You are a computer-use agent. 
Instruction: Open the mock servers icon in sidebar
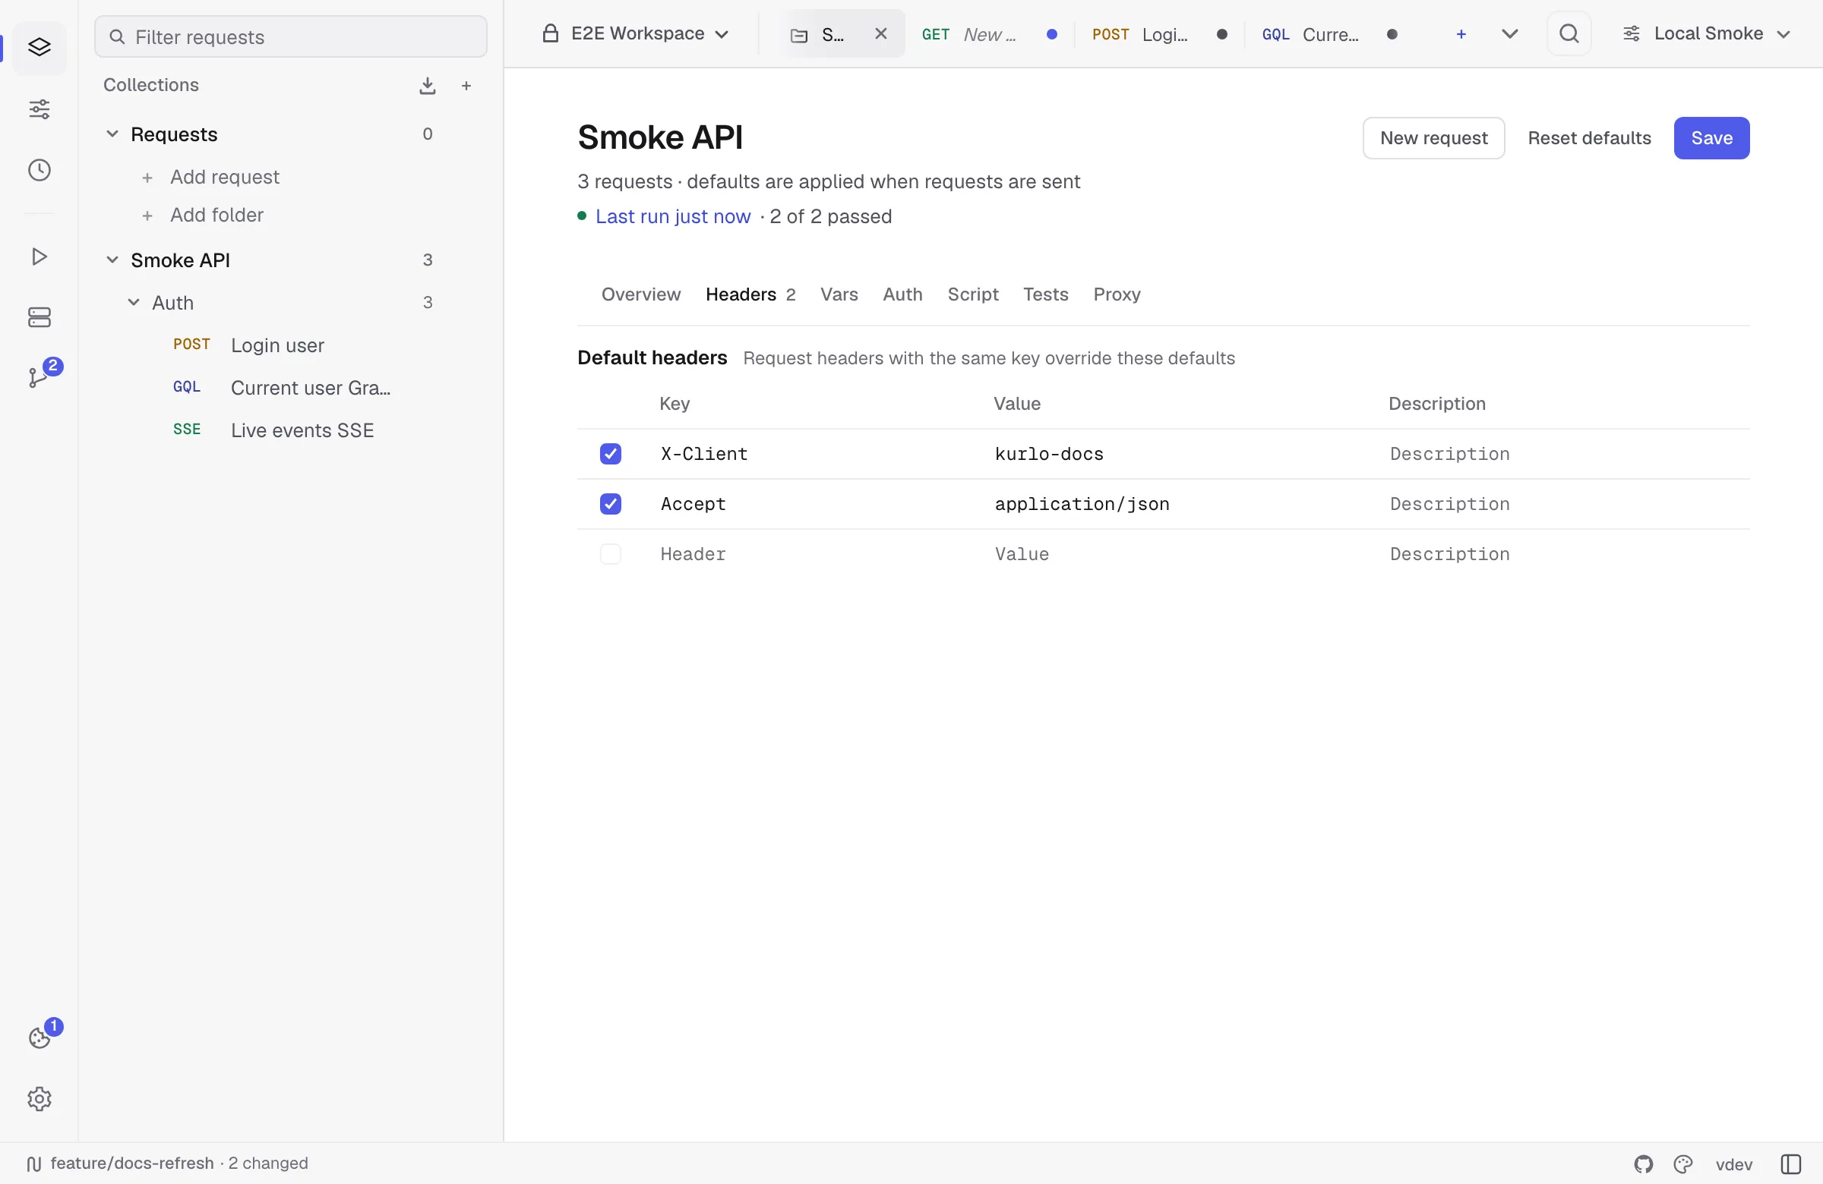[39, 316]
